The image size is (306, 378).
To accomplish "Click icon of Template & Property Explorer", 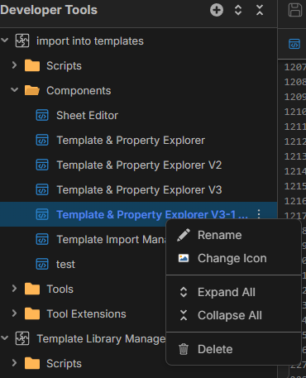I will [42, 140].
